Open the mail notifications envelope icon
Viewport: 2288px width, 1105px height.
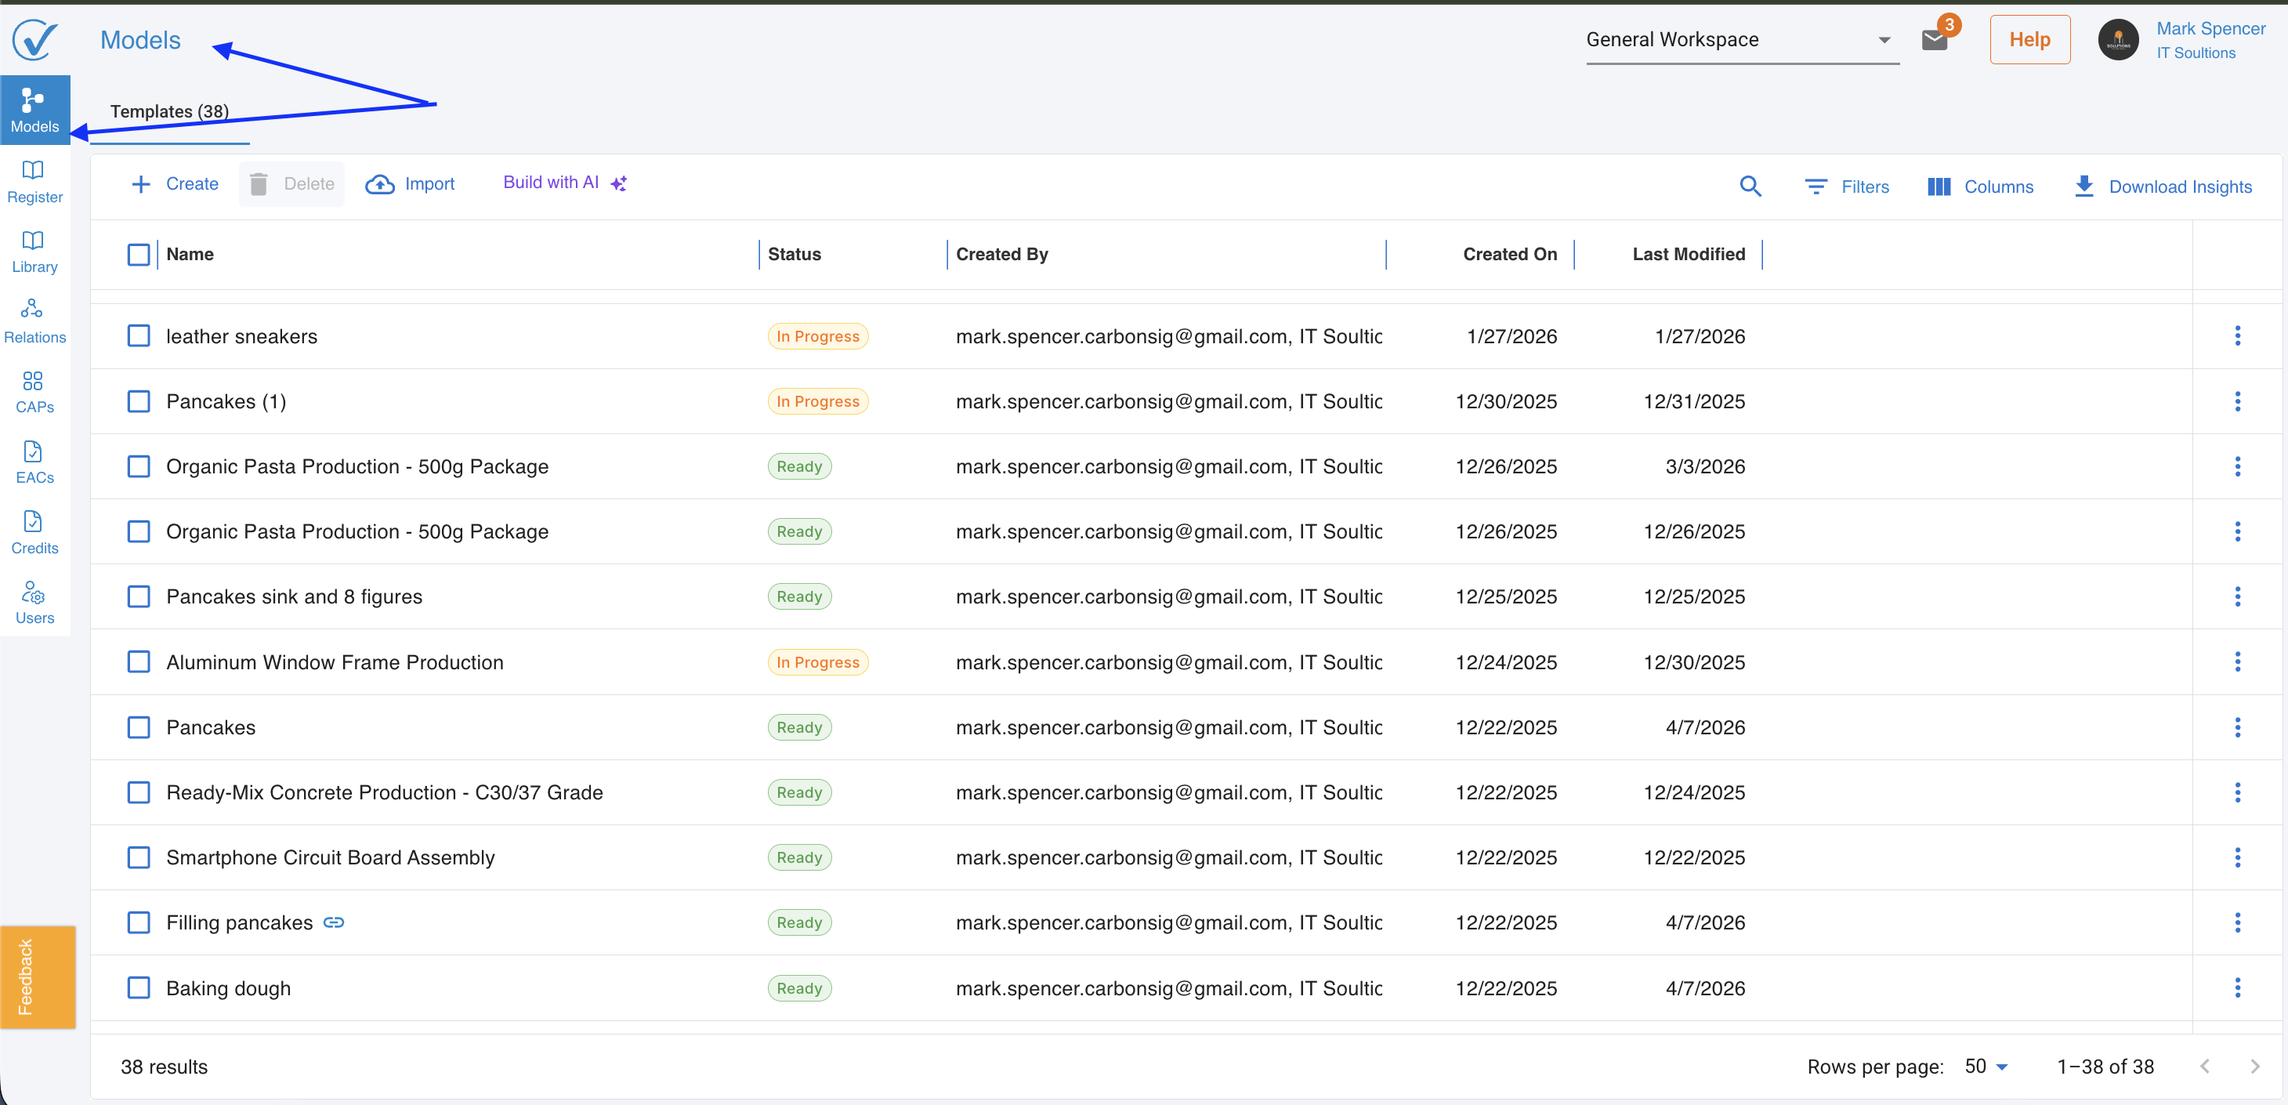1934,40
